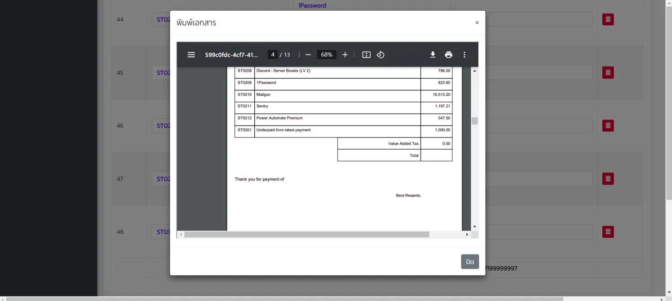Print the PDF document
The height and width of the screenshot is (301, 672).
pos(448,55)
